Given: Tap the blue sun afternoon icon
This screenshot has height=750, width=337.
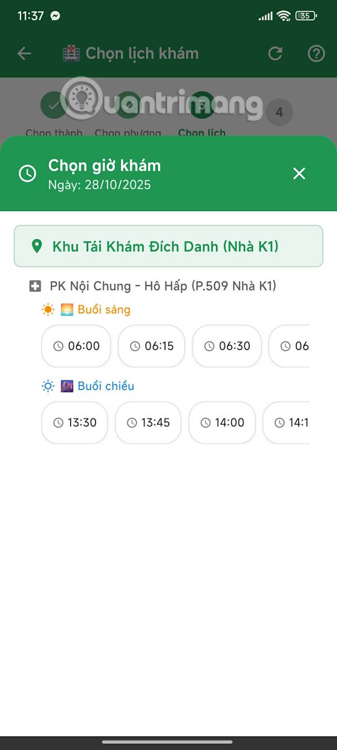Looking at the screenshot, I should [48, 386].
